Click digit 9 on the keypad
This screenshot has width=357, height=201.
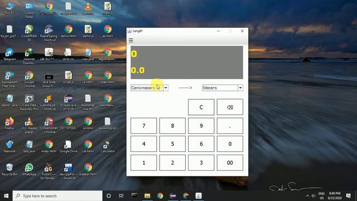201,126
